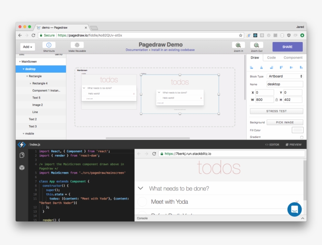
Task: Open the Add dropdown button
Action: point(27,47)
